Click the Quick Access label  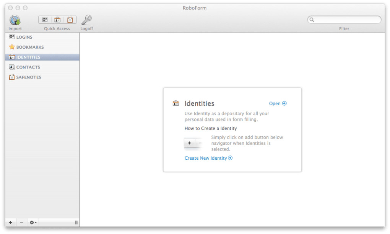click(57, 28)
